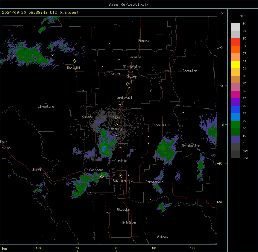Click the ThreeHills label

(x=161, y=125)
